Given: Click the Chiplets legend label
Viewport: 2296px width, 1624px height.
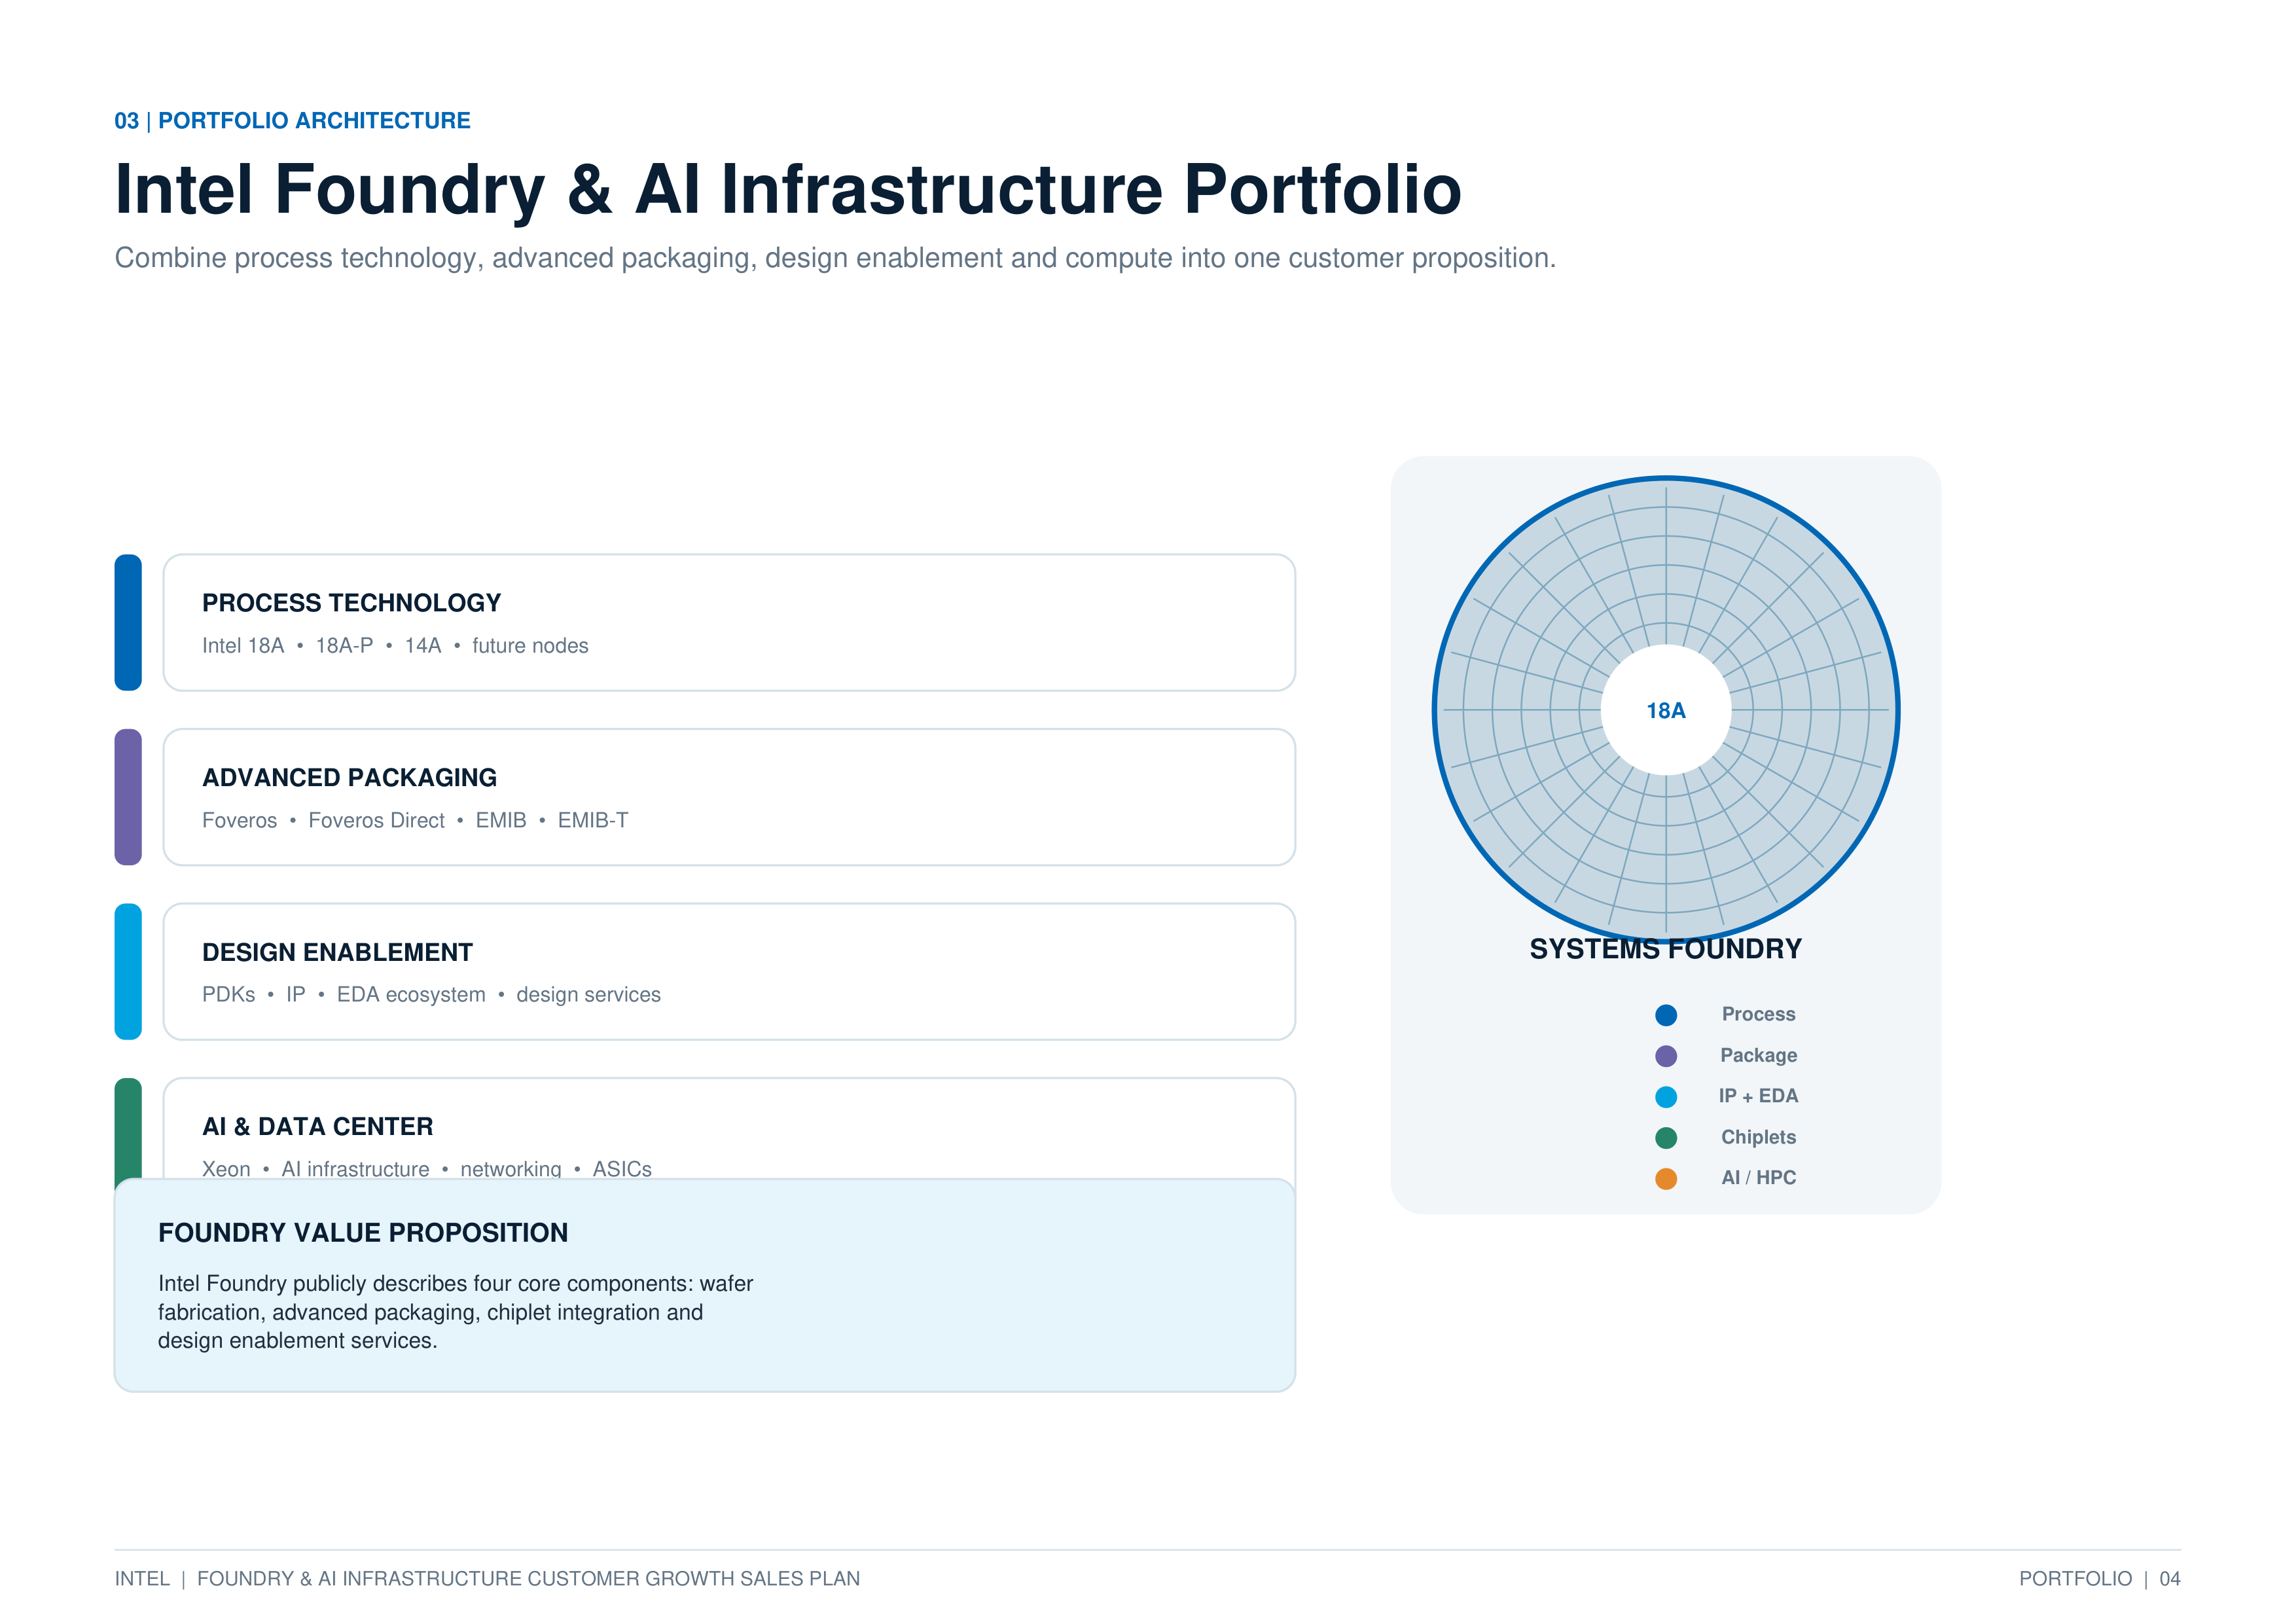Looking at the screenshot, I should click(x=1758, y=1137).
